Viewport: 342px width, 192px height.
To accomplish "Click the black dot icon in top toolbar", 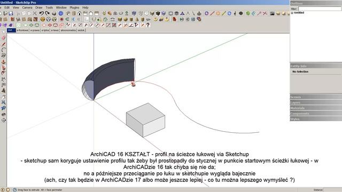I will pos(241,13).
